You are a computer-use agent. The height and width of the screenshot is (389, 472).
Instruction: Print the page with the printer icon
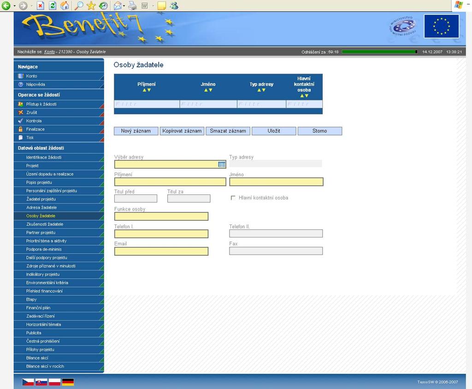pyautogui.click(x=132, y=6)
